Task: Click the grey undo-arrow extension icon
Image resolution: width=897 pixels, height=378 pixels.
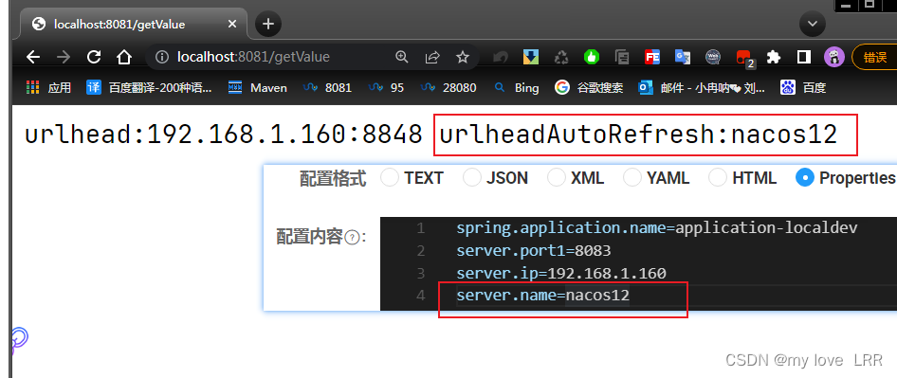Action: coord(501,57)
